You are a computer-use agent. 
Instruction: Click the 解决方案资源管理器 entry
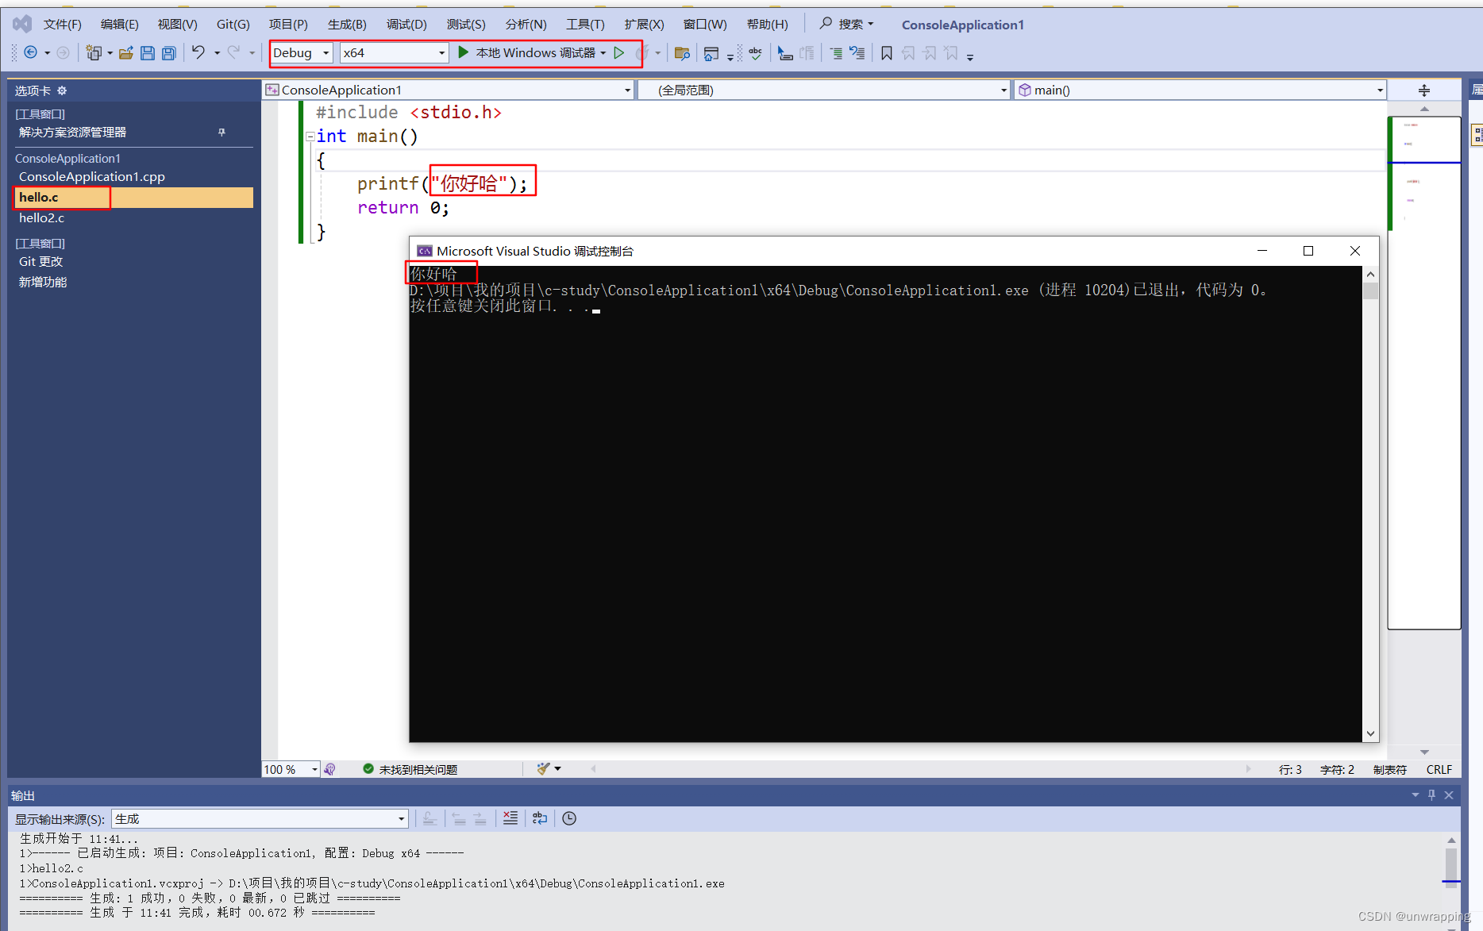[72, 132]
